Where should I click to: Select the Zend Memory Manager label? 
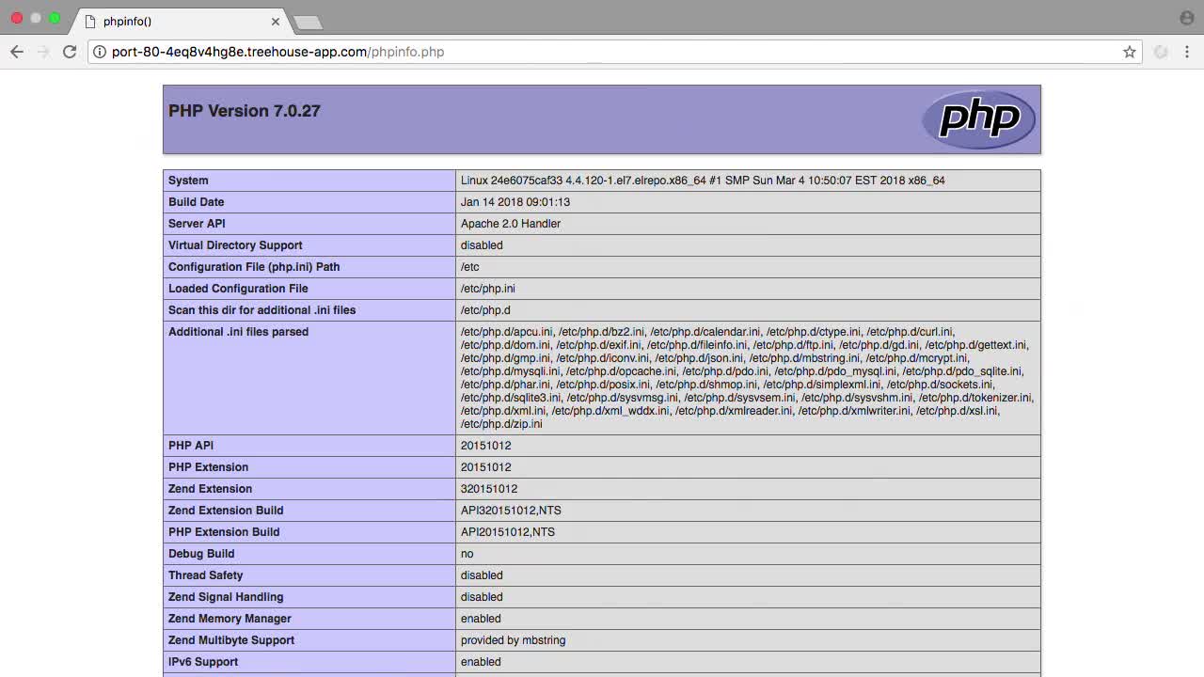coord(230,619)
